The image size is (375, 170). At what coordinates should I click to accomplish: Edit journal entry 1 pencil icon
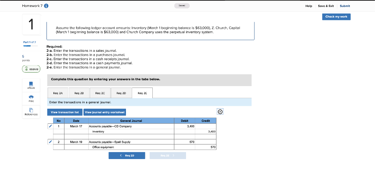[50, 126]
